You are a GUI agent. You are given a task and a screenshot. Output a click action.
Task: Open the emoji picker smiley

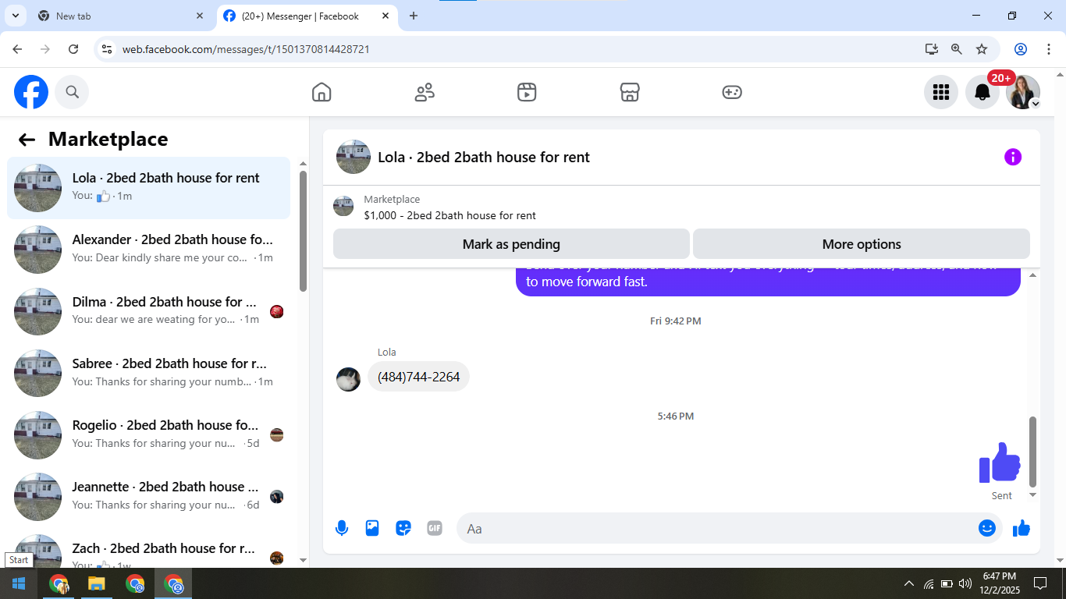click(x=987, y=528)
